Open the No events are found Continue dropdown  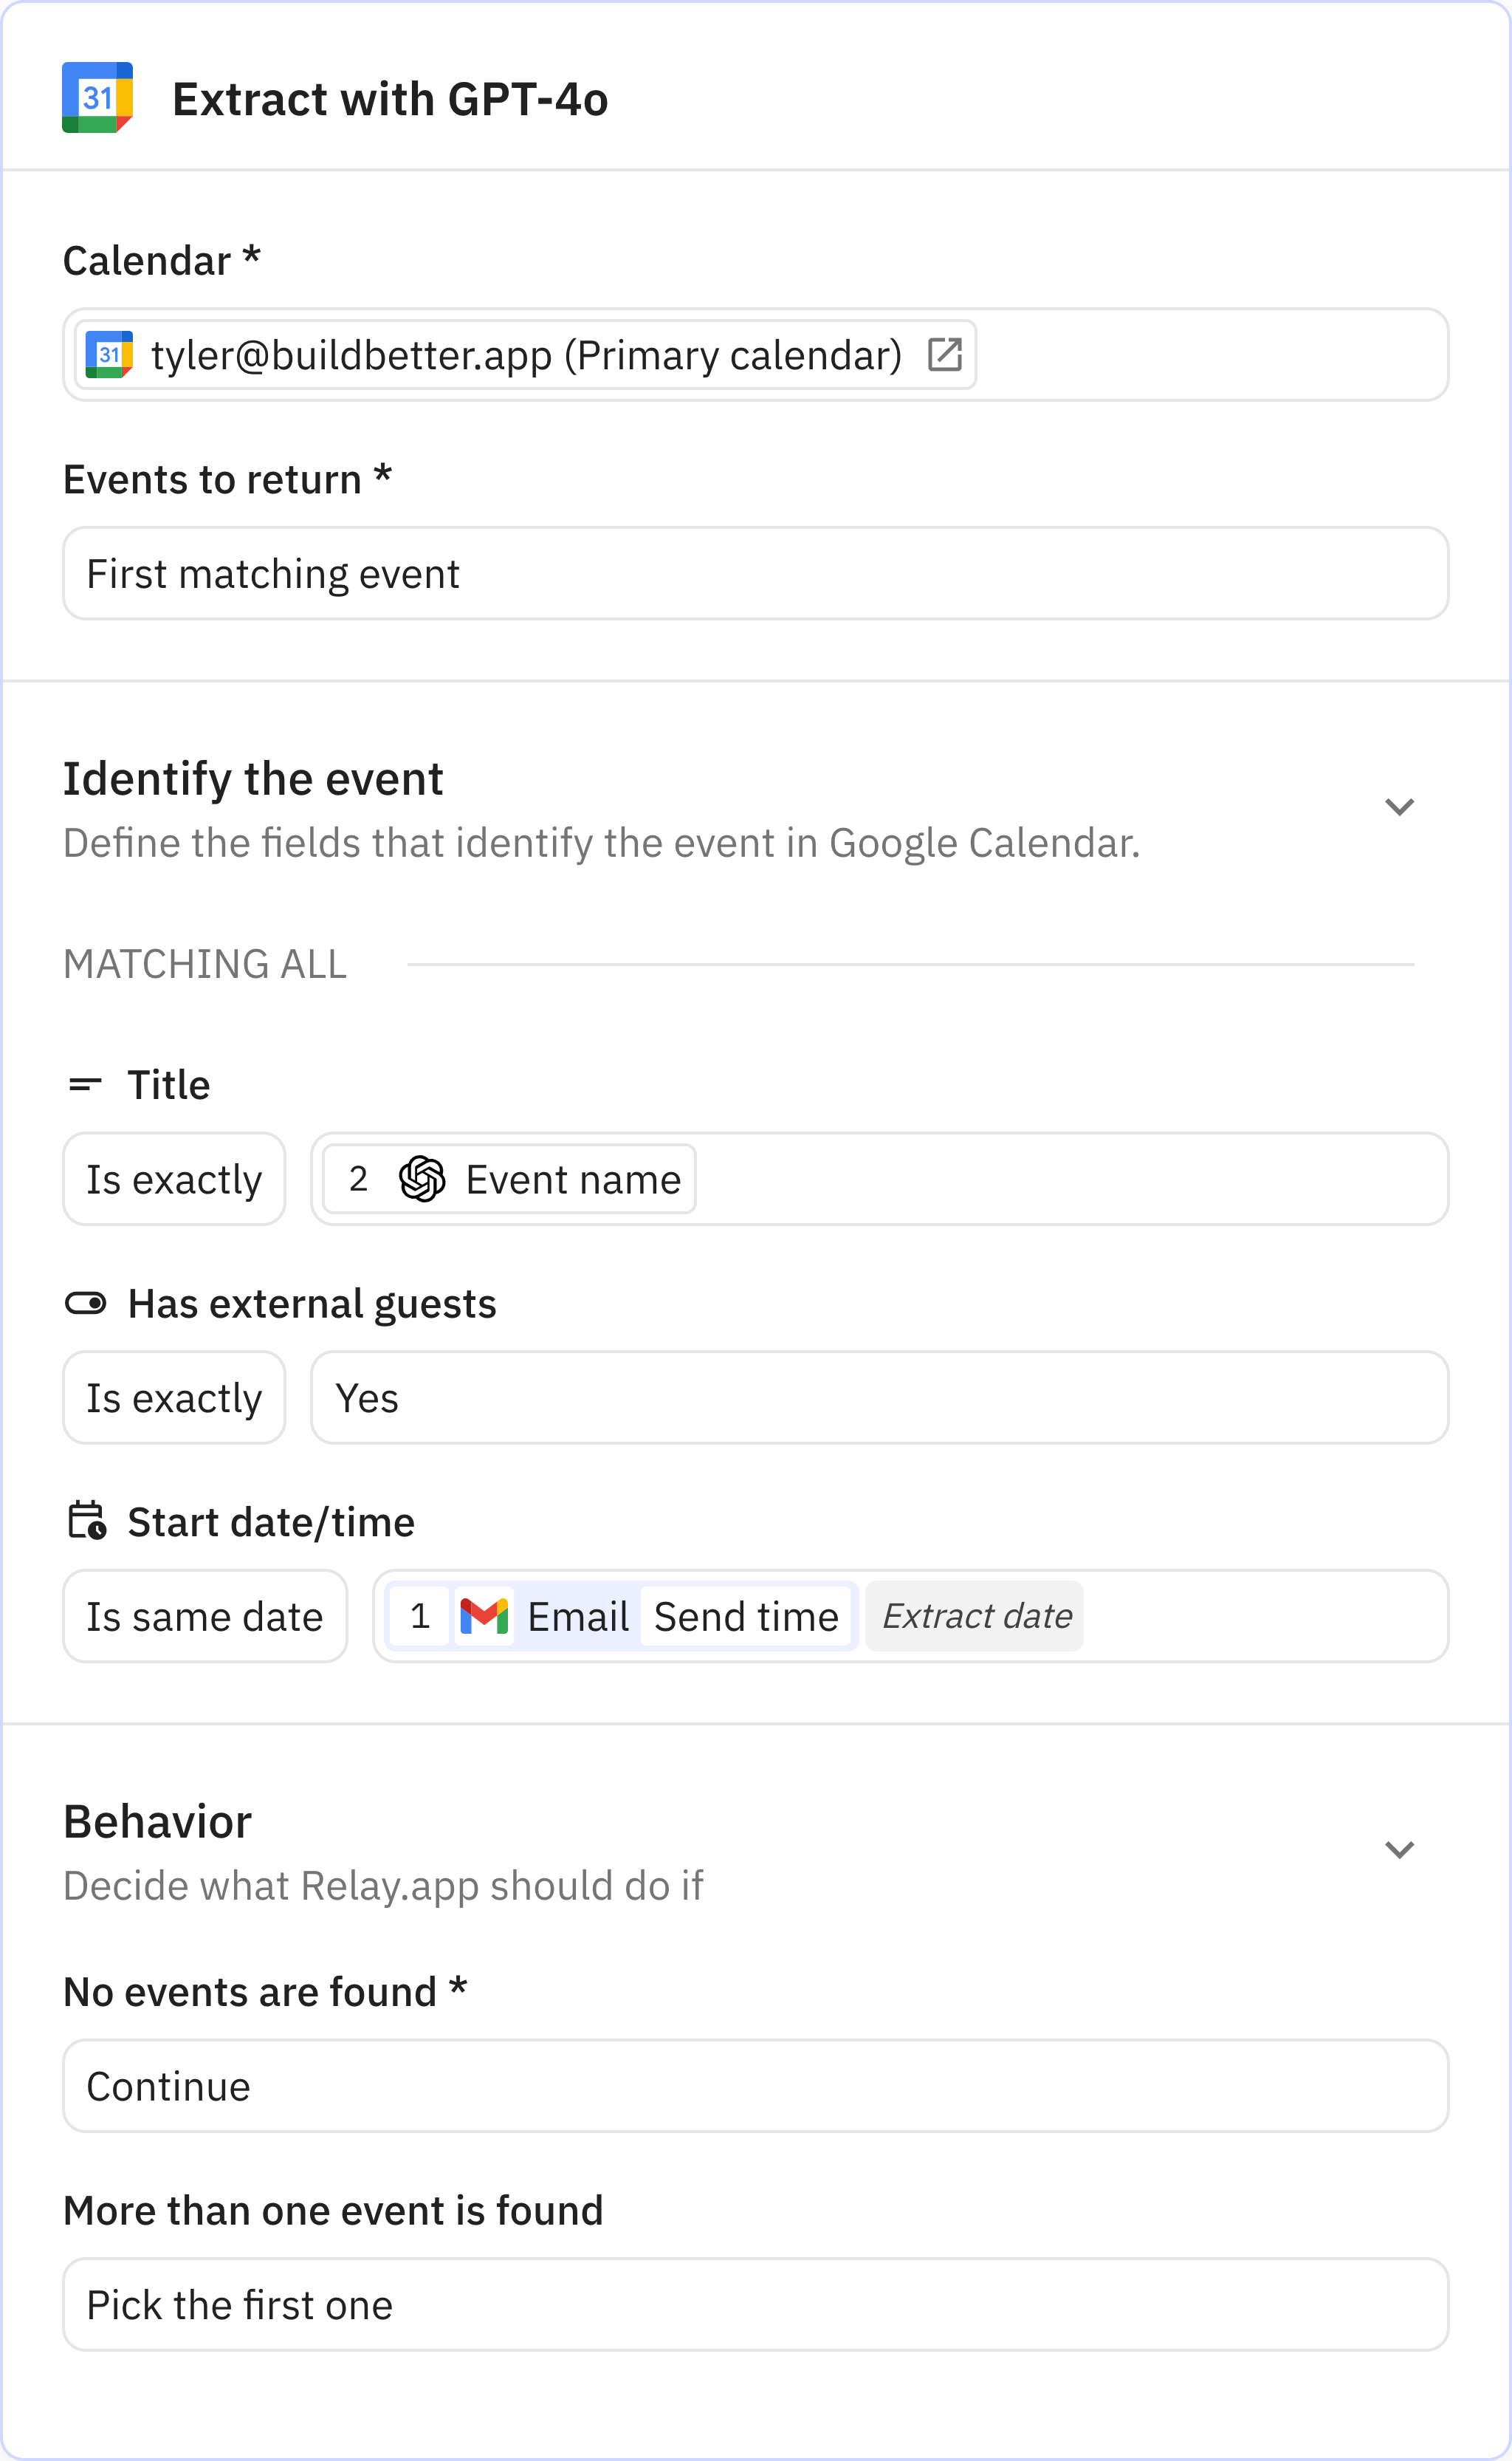point(755,2085)
